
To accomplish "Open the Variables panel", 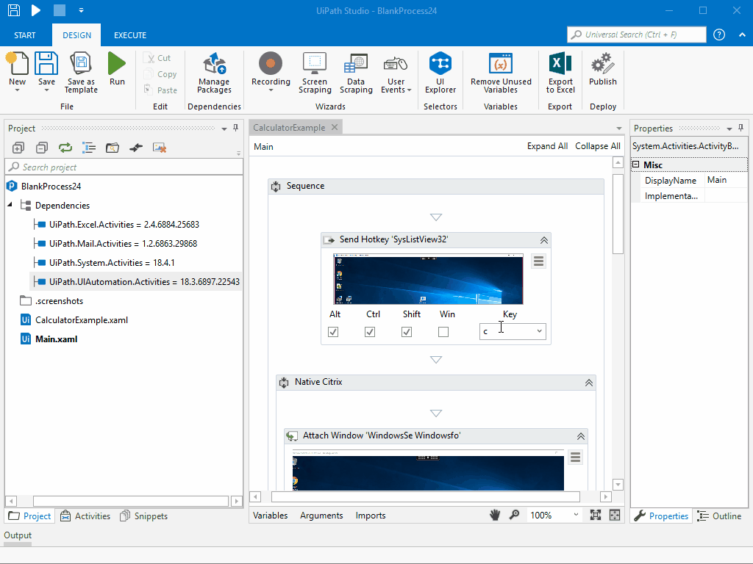I will coord(271,515).
